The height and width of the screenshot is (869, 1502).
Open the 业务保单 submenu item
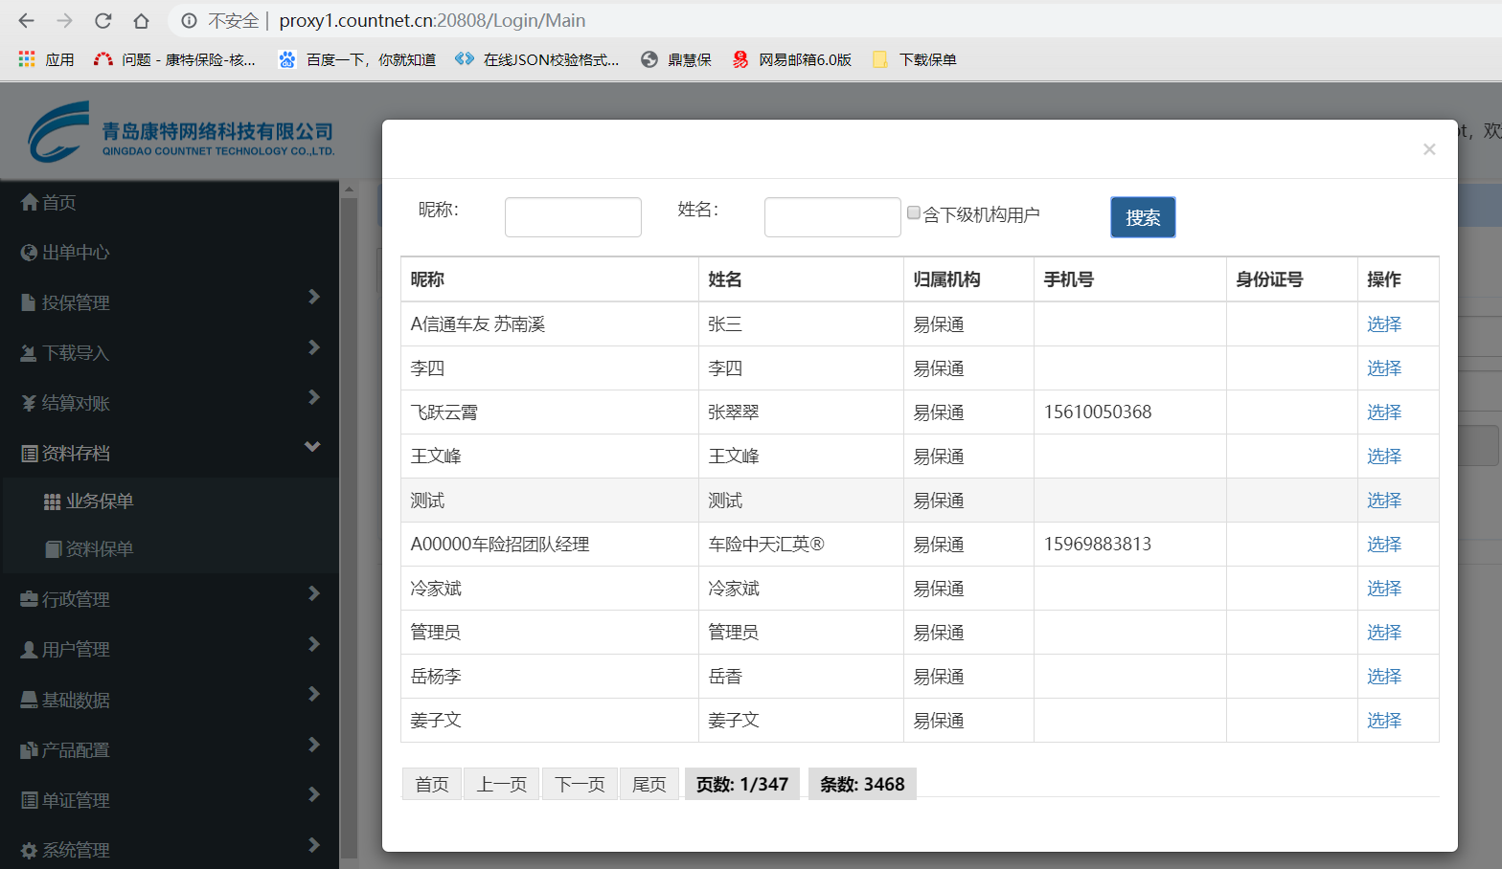99,501
